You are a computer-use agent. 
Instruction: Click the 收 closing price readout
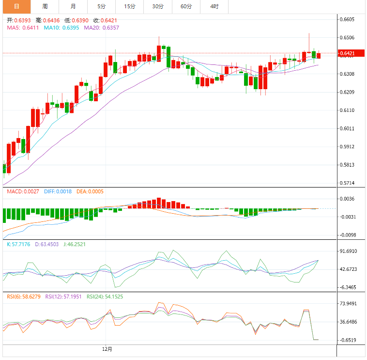click(x=105, y=20)
